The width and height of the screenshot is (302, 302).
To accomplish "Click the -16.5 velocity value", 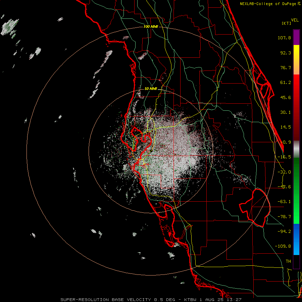I will 284,157.
